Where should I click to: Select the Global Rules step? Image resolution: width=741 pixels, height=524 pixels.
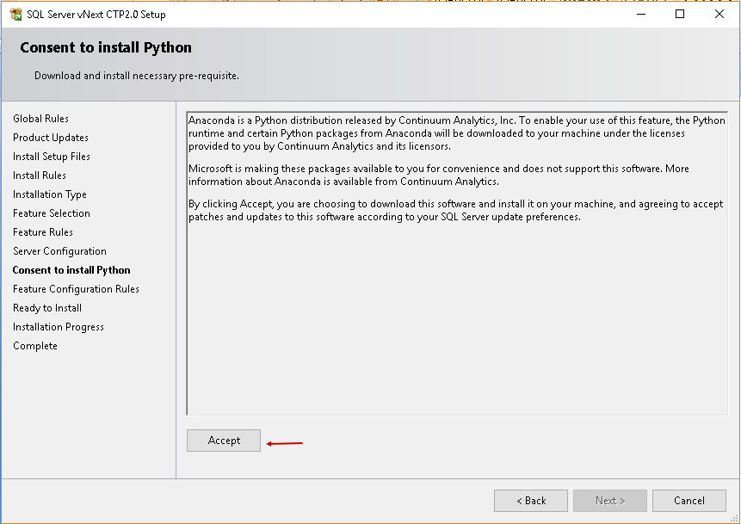pyautogui.click(x=40, y=119)
